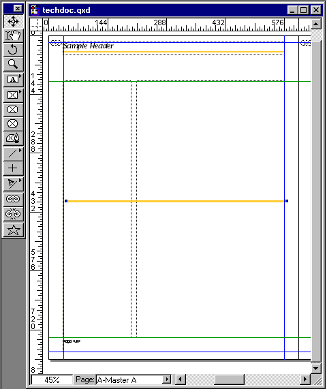This screenshot has height=389, width=327.
Task: Select the diagonal Line tool
Action: (13, 154)
